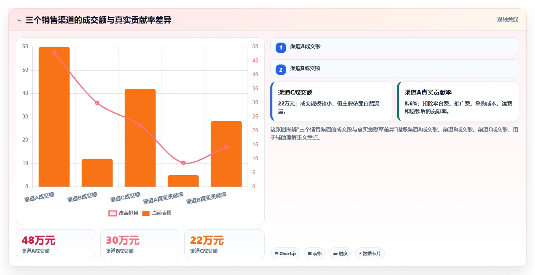Click the 8.6% text in 渠道A真实贡献率 card
Image resolution: width=535 pixels, height=275 pixels.
tap(411, 104)
